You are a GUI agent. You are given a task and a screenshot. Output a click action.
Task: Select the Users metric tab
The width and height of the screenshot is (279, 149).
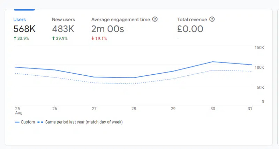[x=20, y=20]
